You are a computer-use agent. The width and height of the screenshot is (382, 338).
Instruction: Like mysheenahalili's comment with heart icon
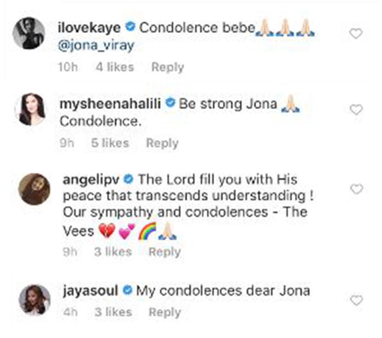[x=356, y=110]
